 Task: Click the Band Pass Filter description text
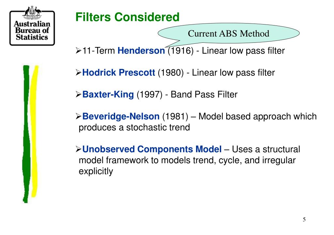[204, 95]
